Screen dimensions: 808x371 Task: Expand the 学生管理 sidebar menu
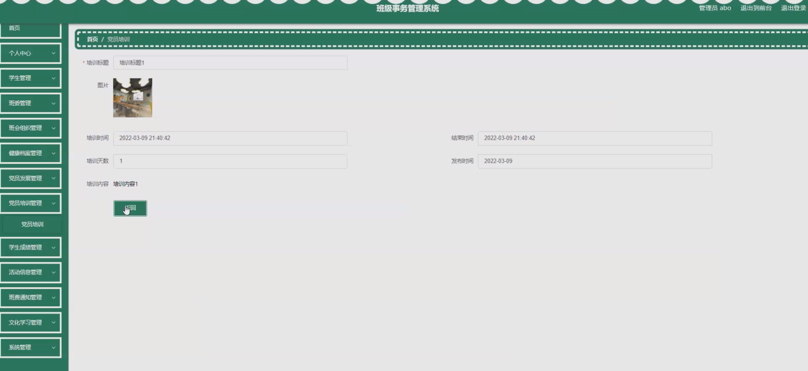[x=31, y=78]
